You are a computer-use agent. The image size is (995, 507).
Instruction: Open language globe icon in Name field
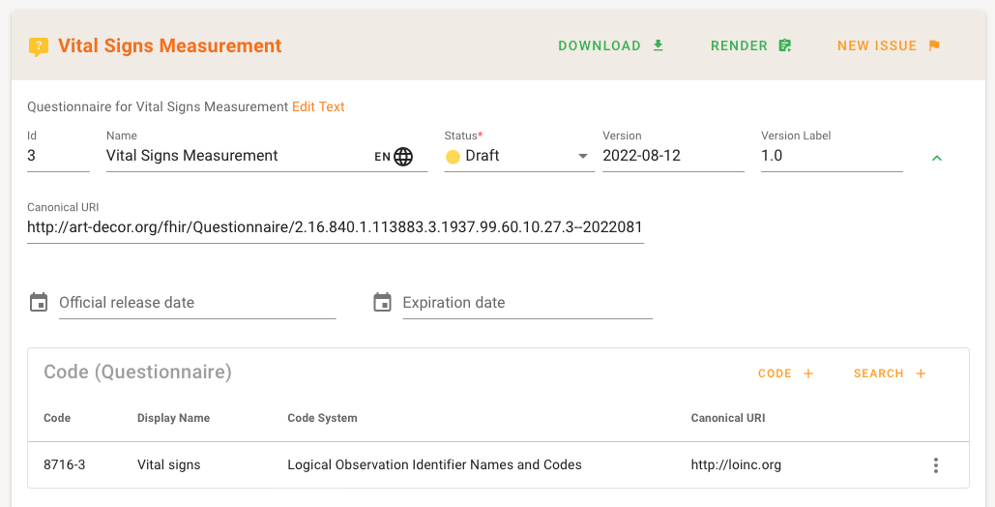[x=403, y=157]
